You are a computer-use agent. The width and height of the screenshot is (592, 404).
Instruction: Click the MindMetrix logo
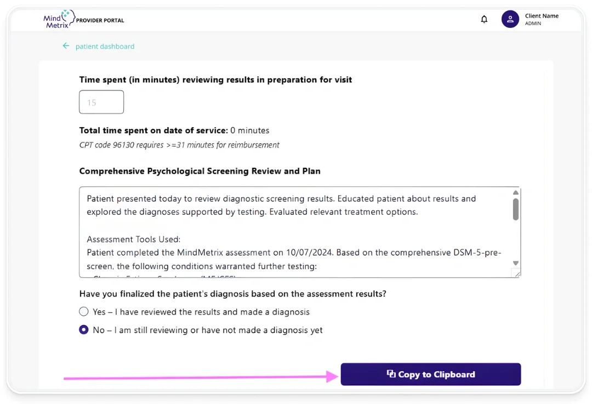tap(57, 19)
